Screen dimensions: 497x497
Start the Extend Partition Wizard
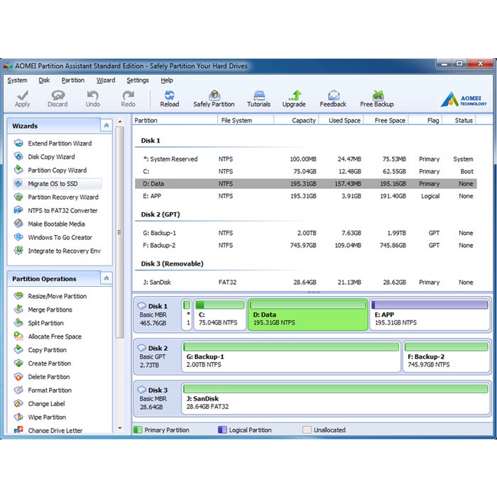(60, 143)
